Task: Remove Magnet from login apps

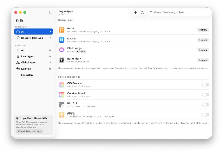Action: point(203,40)
